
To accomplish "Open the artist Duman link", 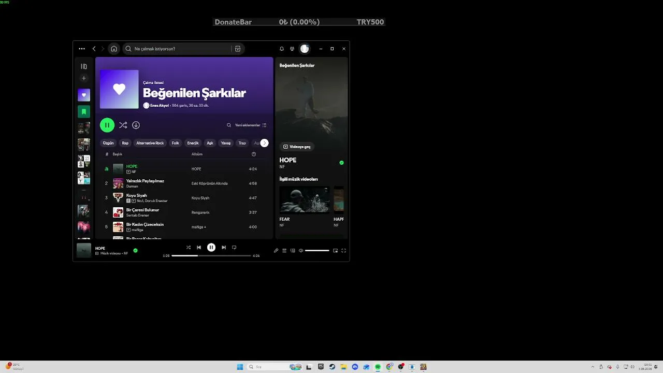I will pos(132,186).
